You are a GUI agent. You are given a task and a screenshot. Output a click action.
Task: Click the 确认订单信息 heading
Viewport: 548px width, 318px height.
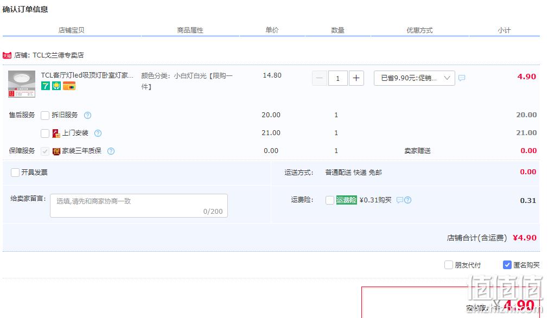coord(25,9)
